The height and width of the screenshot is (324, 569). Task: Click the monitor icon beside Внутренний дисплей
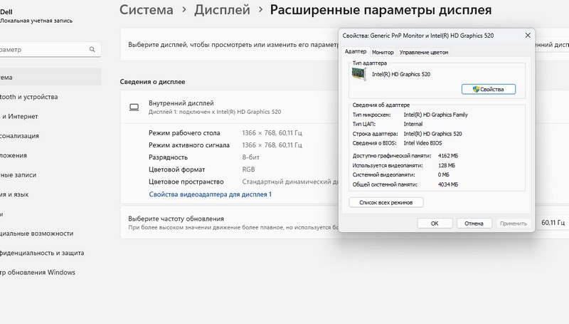(x=134, y=108)
